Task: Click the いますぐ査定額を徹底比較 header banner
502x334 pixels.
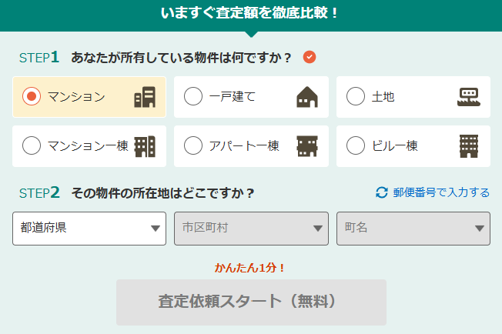Action: coord(251,14)
